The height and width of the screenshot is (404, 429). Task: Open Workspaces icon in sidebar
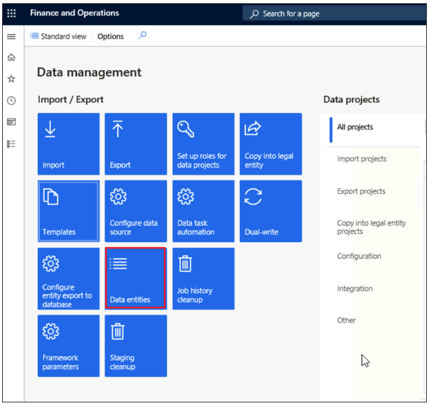[11, 122]
